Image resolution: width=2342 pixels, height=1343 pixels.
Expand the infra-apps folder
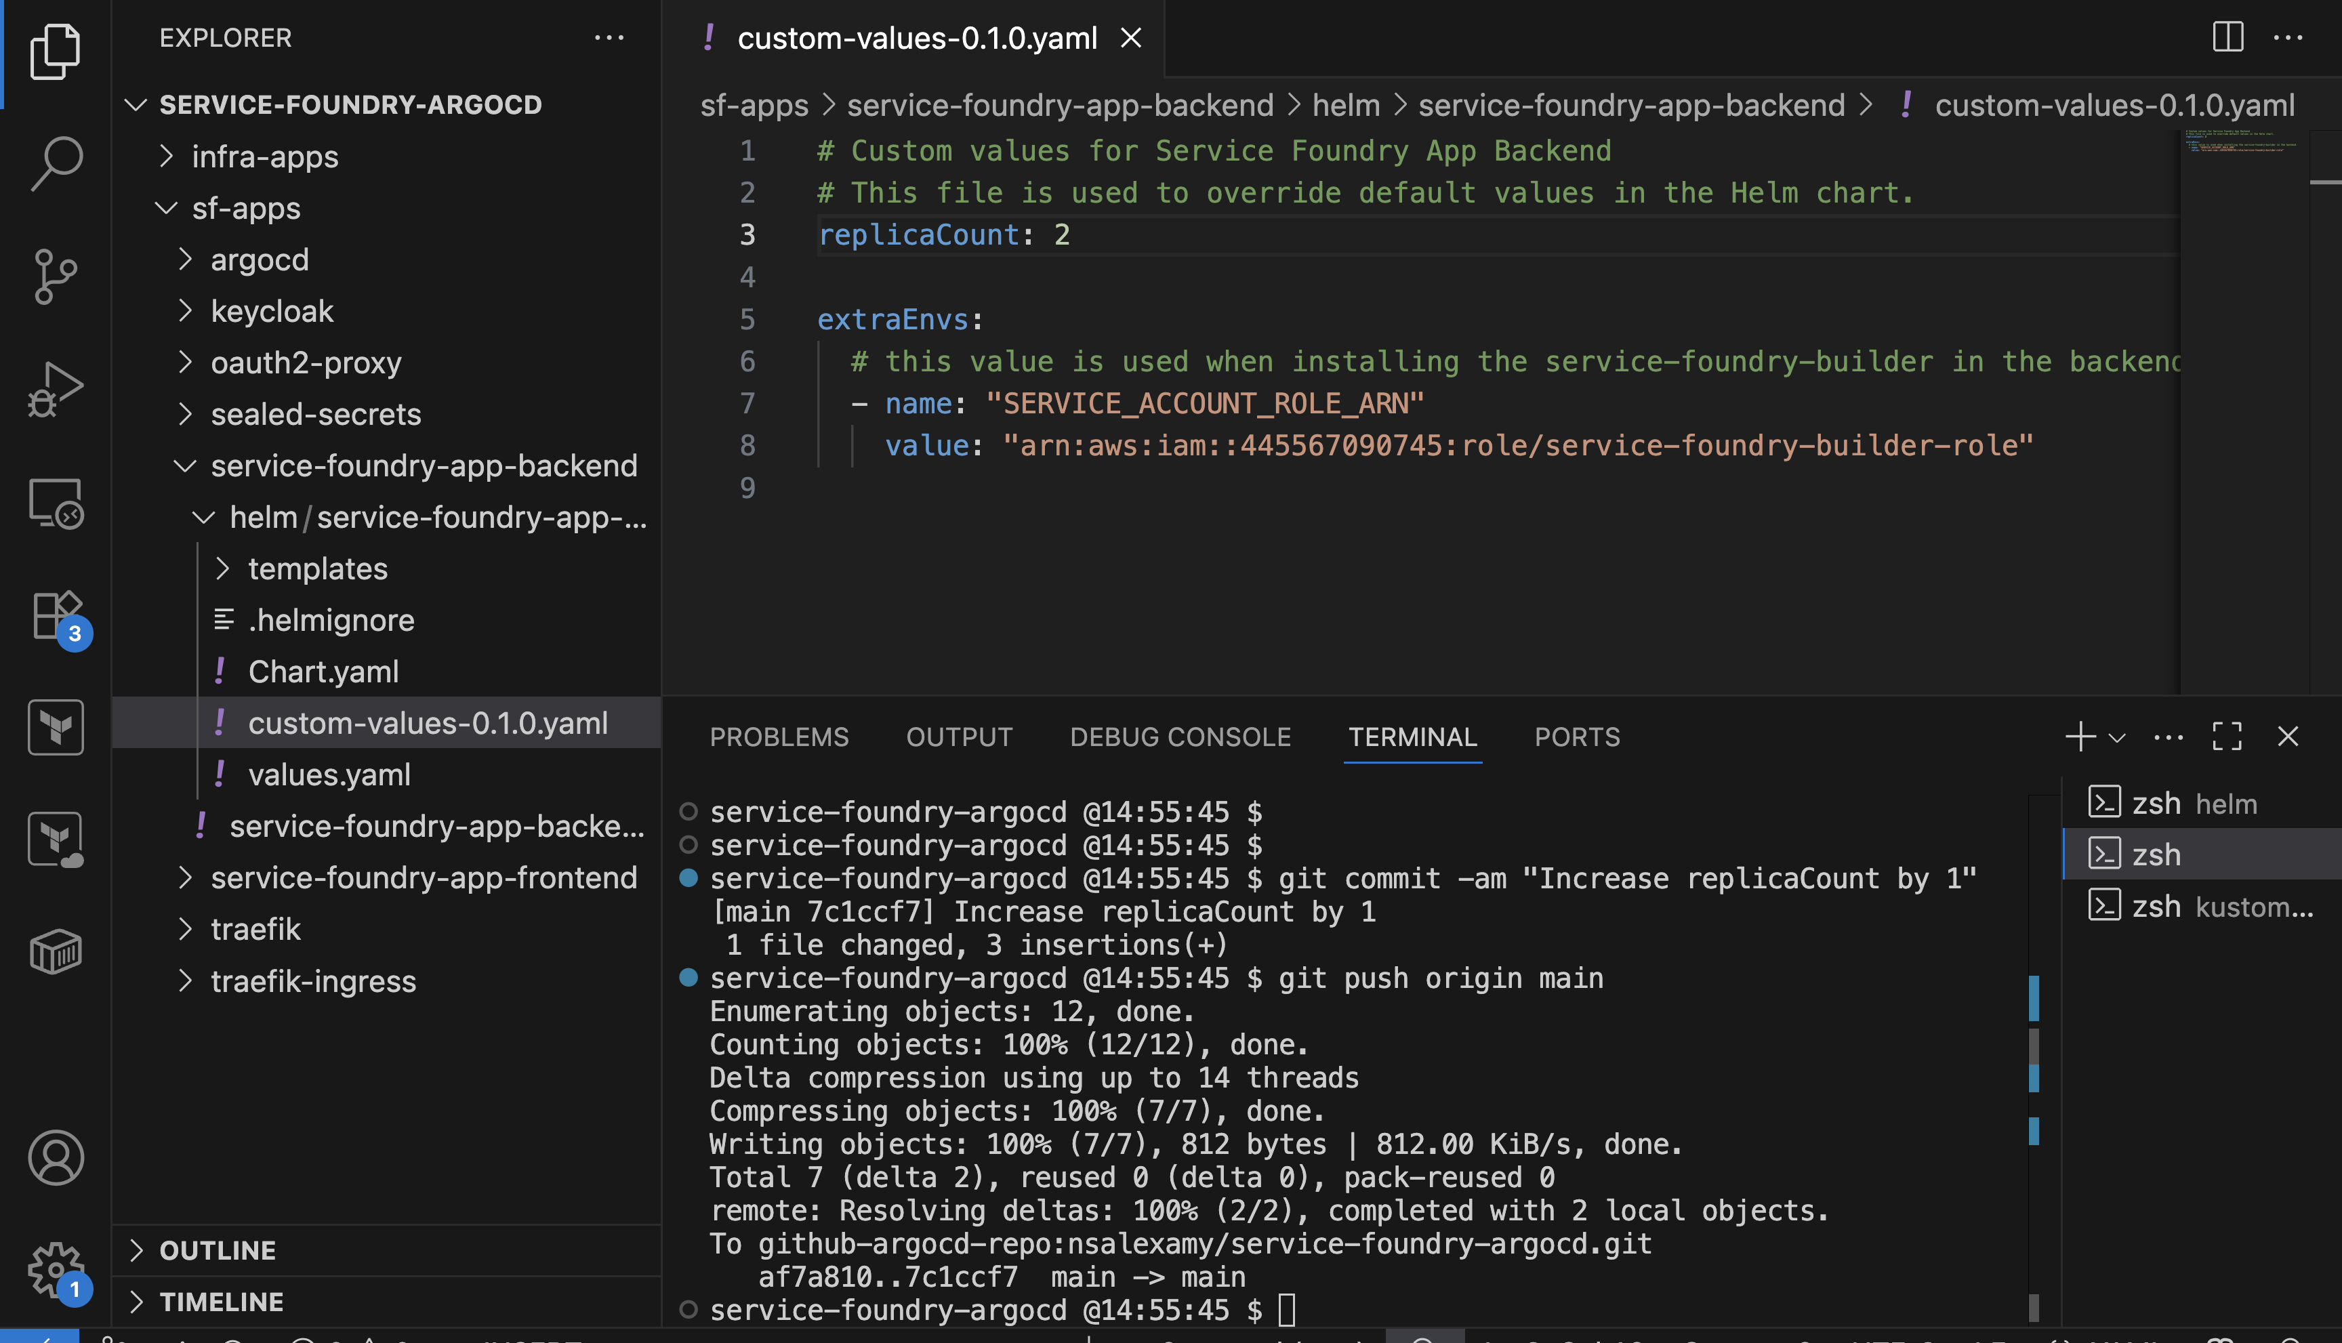[386, 156]
